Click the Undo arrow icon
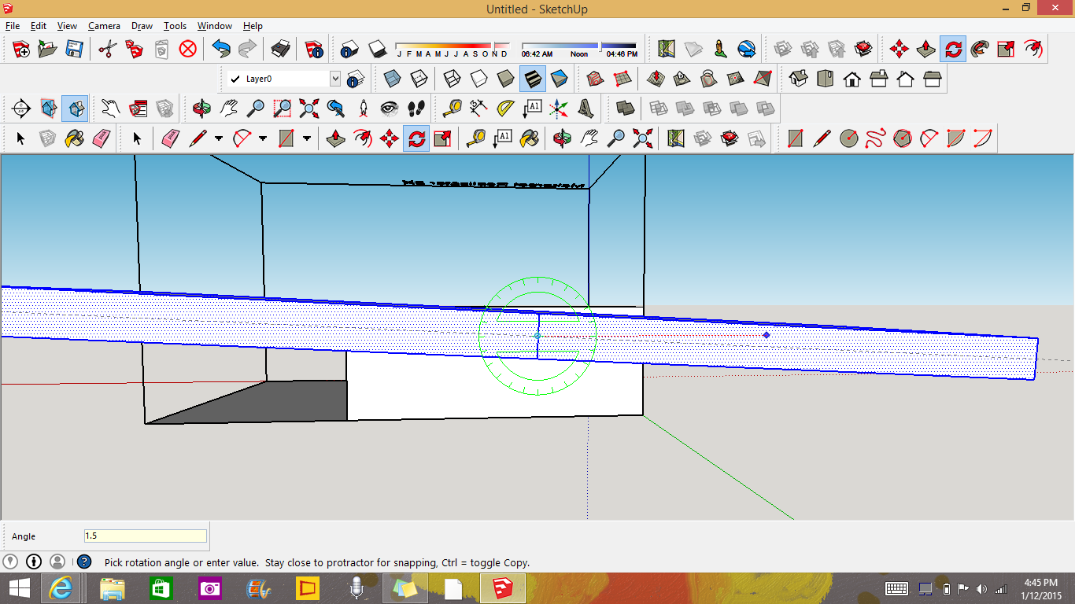This screenshot has height=604, width=1075. [x=220, y=50]
